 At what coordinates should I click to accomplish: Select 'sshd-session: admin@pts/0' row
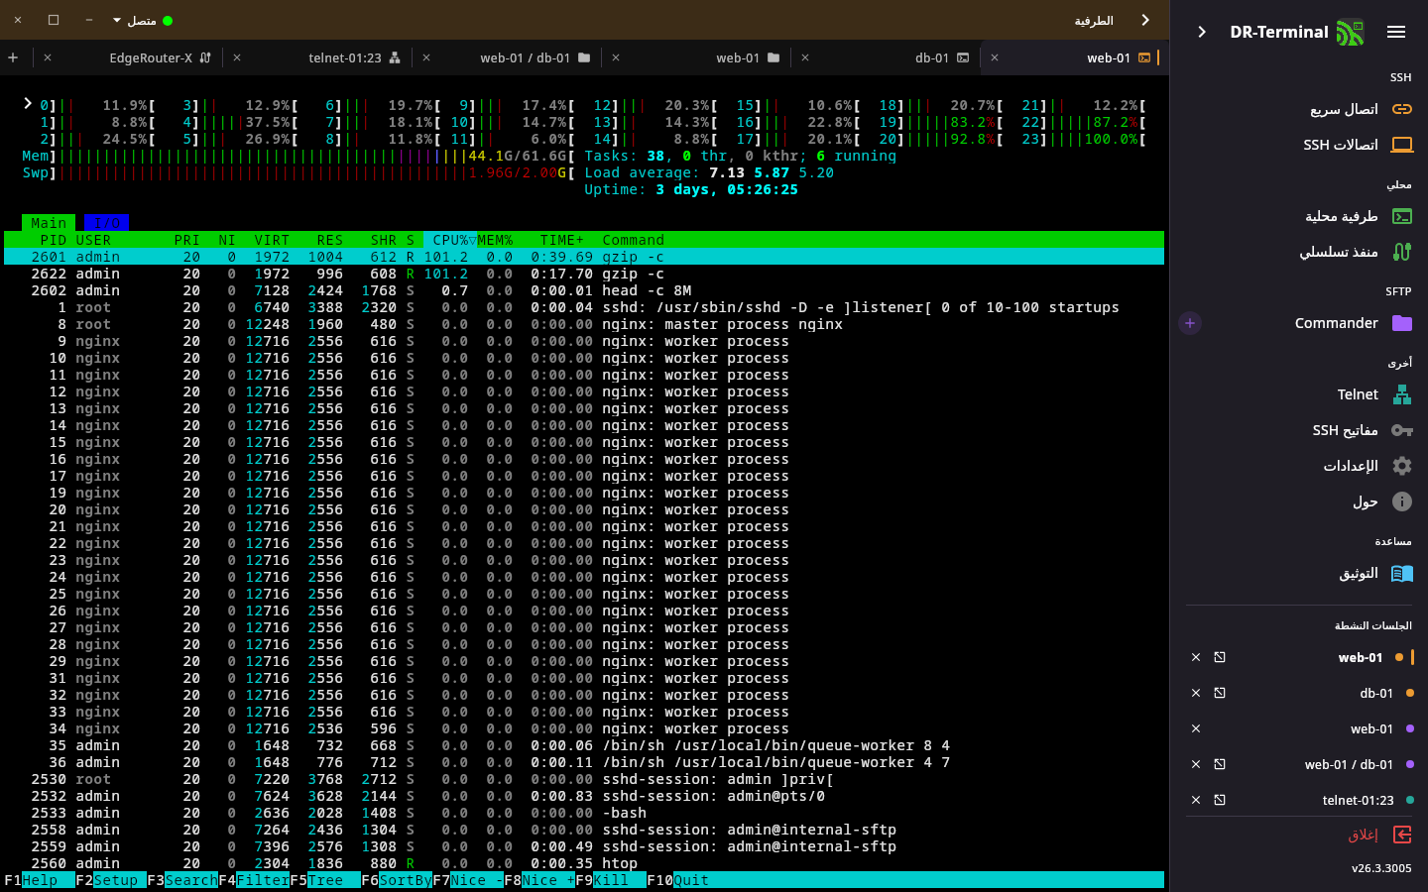coord(584,796)
